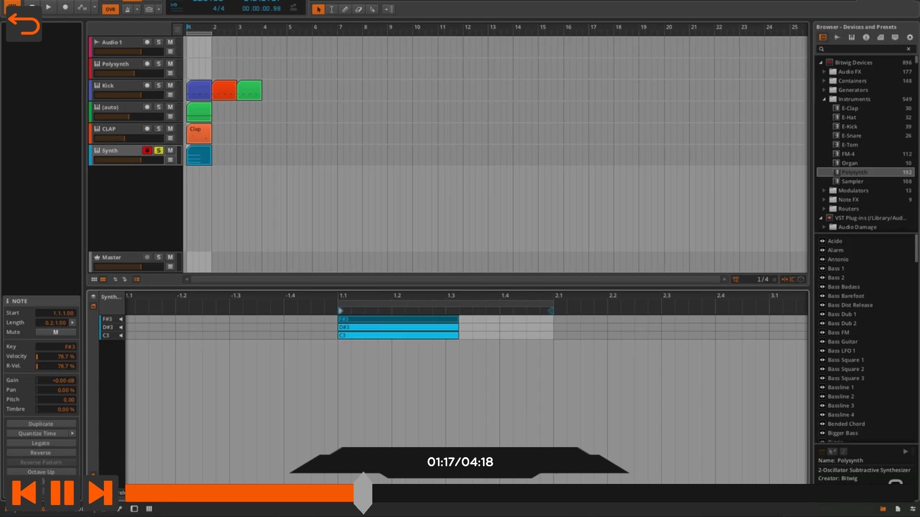
Task: Select the time selection (I-beam) tool
Action: coord(332,9)
